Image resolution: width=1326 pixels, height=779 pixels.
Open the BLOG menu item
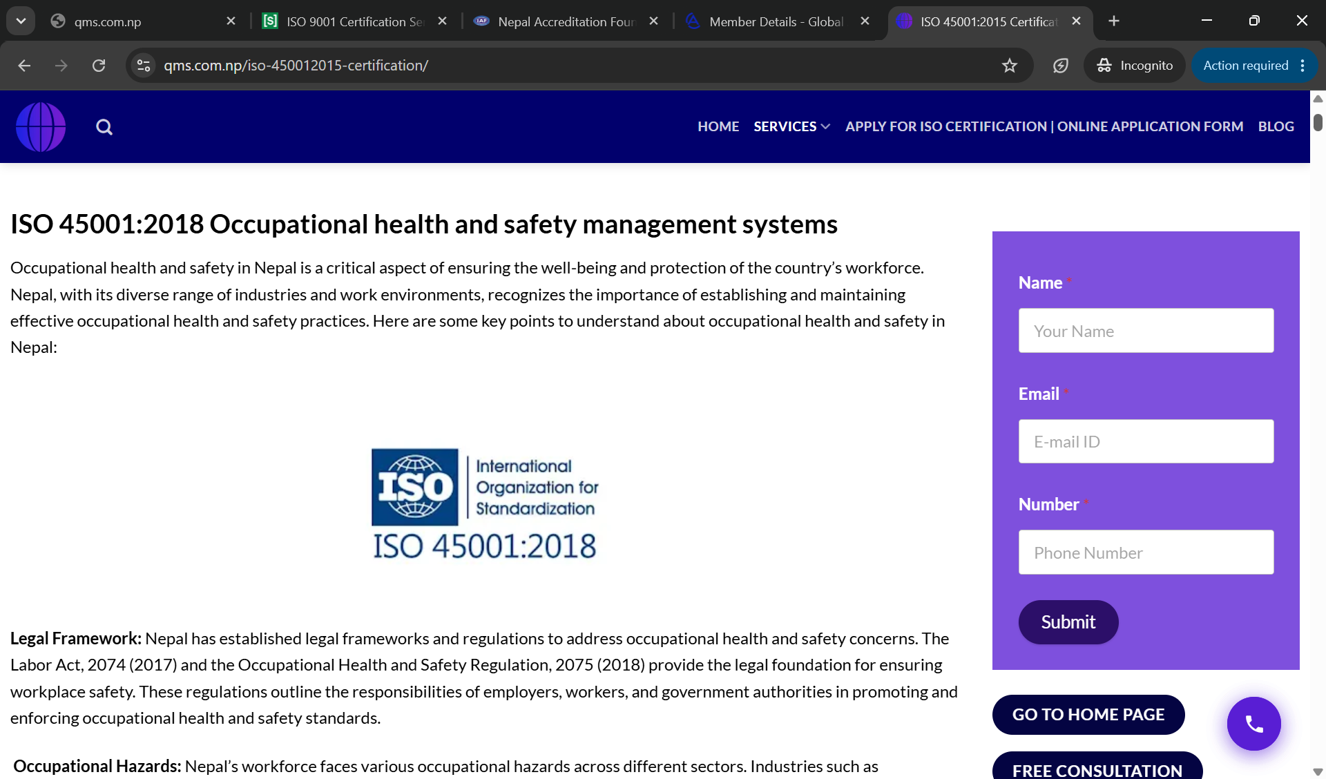point(1276,126)
